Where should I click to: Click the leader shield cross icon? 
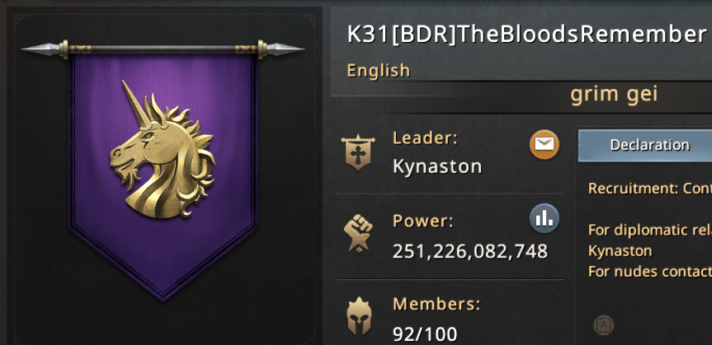pyautogui.click(x=358, y=152)
